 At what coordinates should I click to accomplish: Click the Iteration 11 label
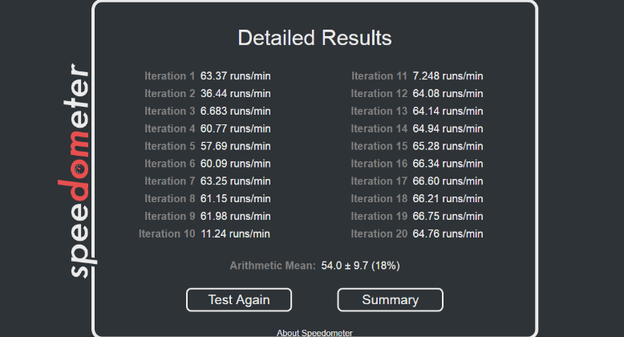[379, 75]
